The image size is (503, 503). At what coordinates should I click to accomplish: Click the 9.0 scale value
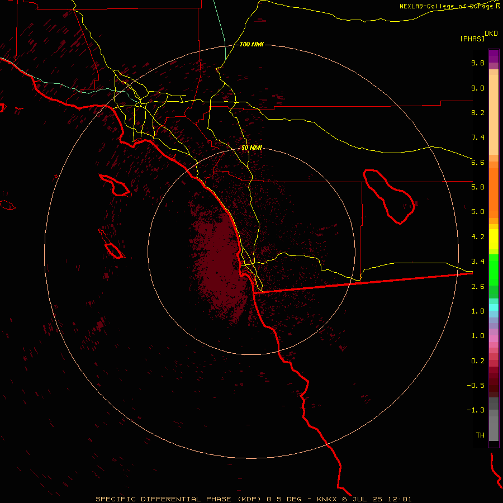[478, 88]
